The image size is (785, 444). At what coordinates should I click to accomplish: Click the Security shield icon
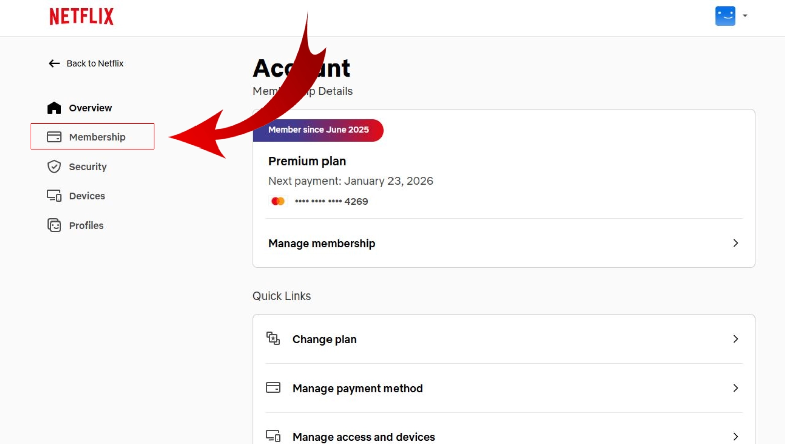[x=54, y=167]
